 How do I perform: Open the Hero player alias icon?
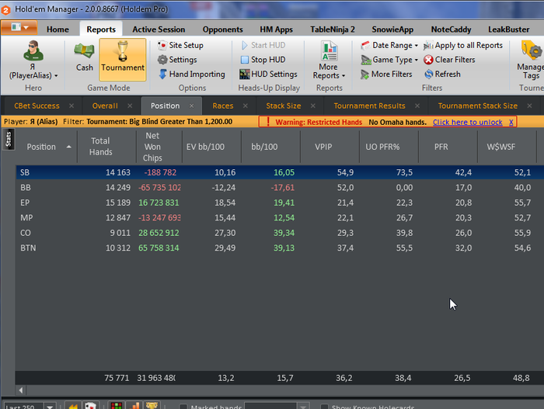tap(33, 51)
